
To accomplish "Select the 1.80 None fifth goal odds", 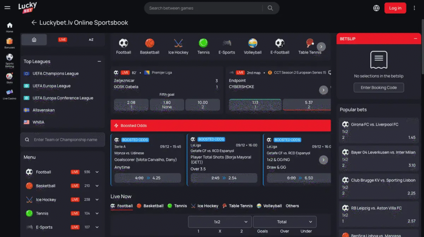I will pyautogui.click(x=167, y=105).
